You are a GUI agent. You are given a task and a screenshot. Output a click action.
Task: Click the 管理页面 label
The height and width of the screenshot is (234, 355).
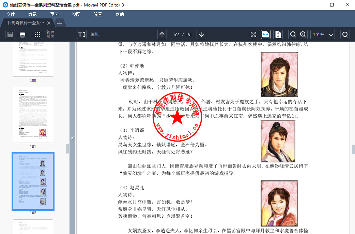[50, 34]
